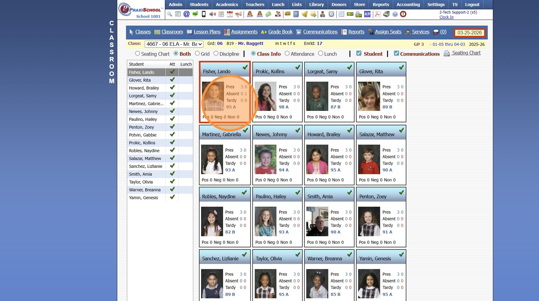Click the Newes, Johnny card header
This screenshot has height=301, width=539.
click(277, 133)
